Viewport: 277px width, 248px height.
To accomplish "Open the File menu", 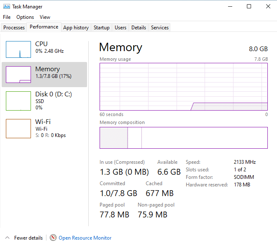I will tap(7, 17).
